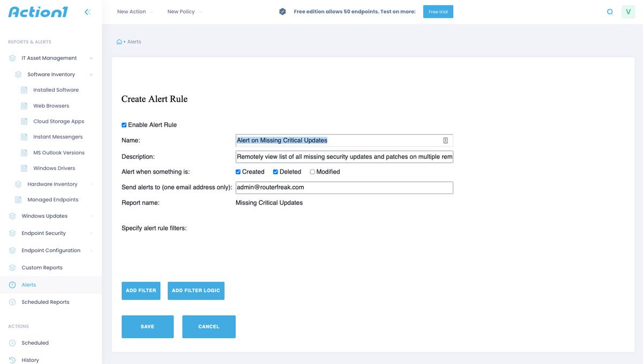The image size is (643, 364).
Task: Open Cloud Storage Apps report
Action: 58,121
